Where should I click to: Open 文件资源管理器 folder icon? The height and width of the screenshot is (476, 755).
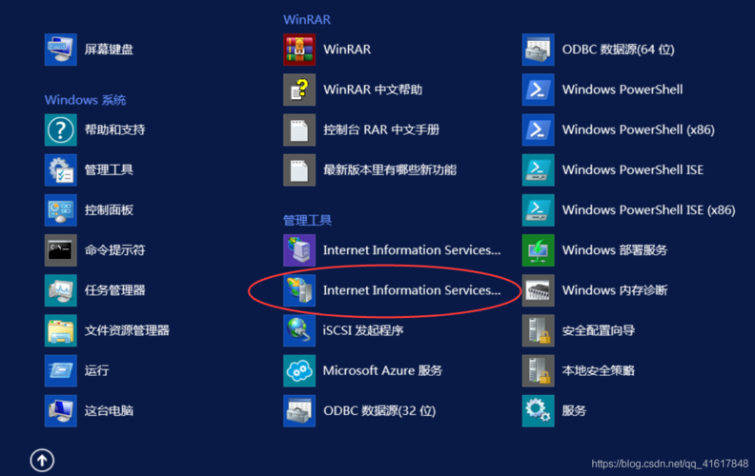pos(61,330)
